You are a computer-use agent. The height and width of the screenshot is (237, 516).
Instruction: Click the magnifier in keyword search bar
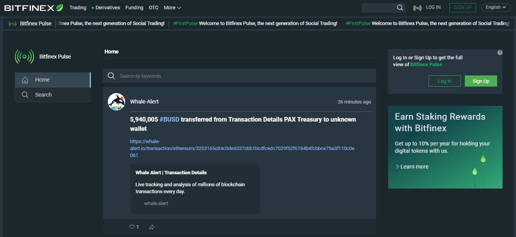pos(111,76)
